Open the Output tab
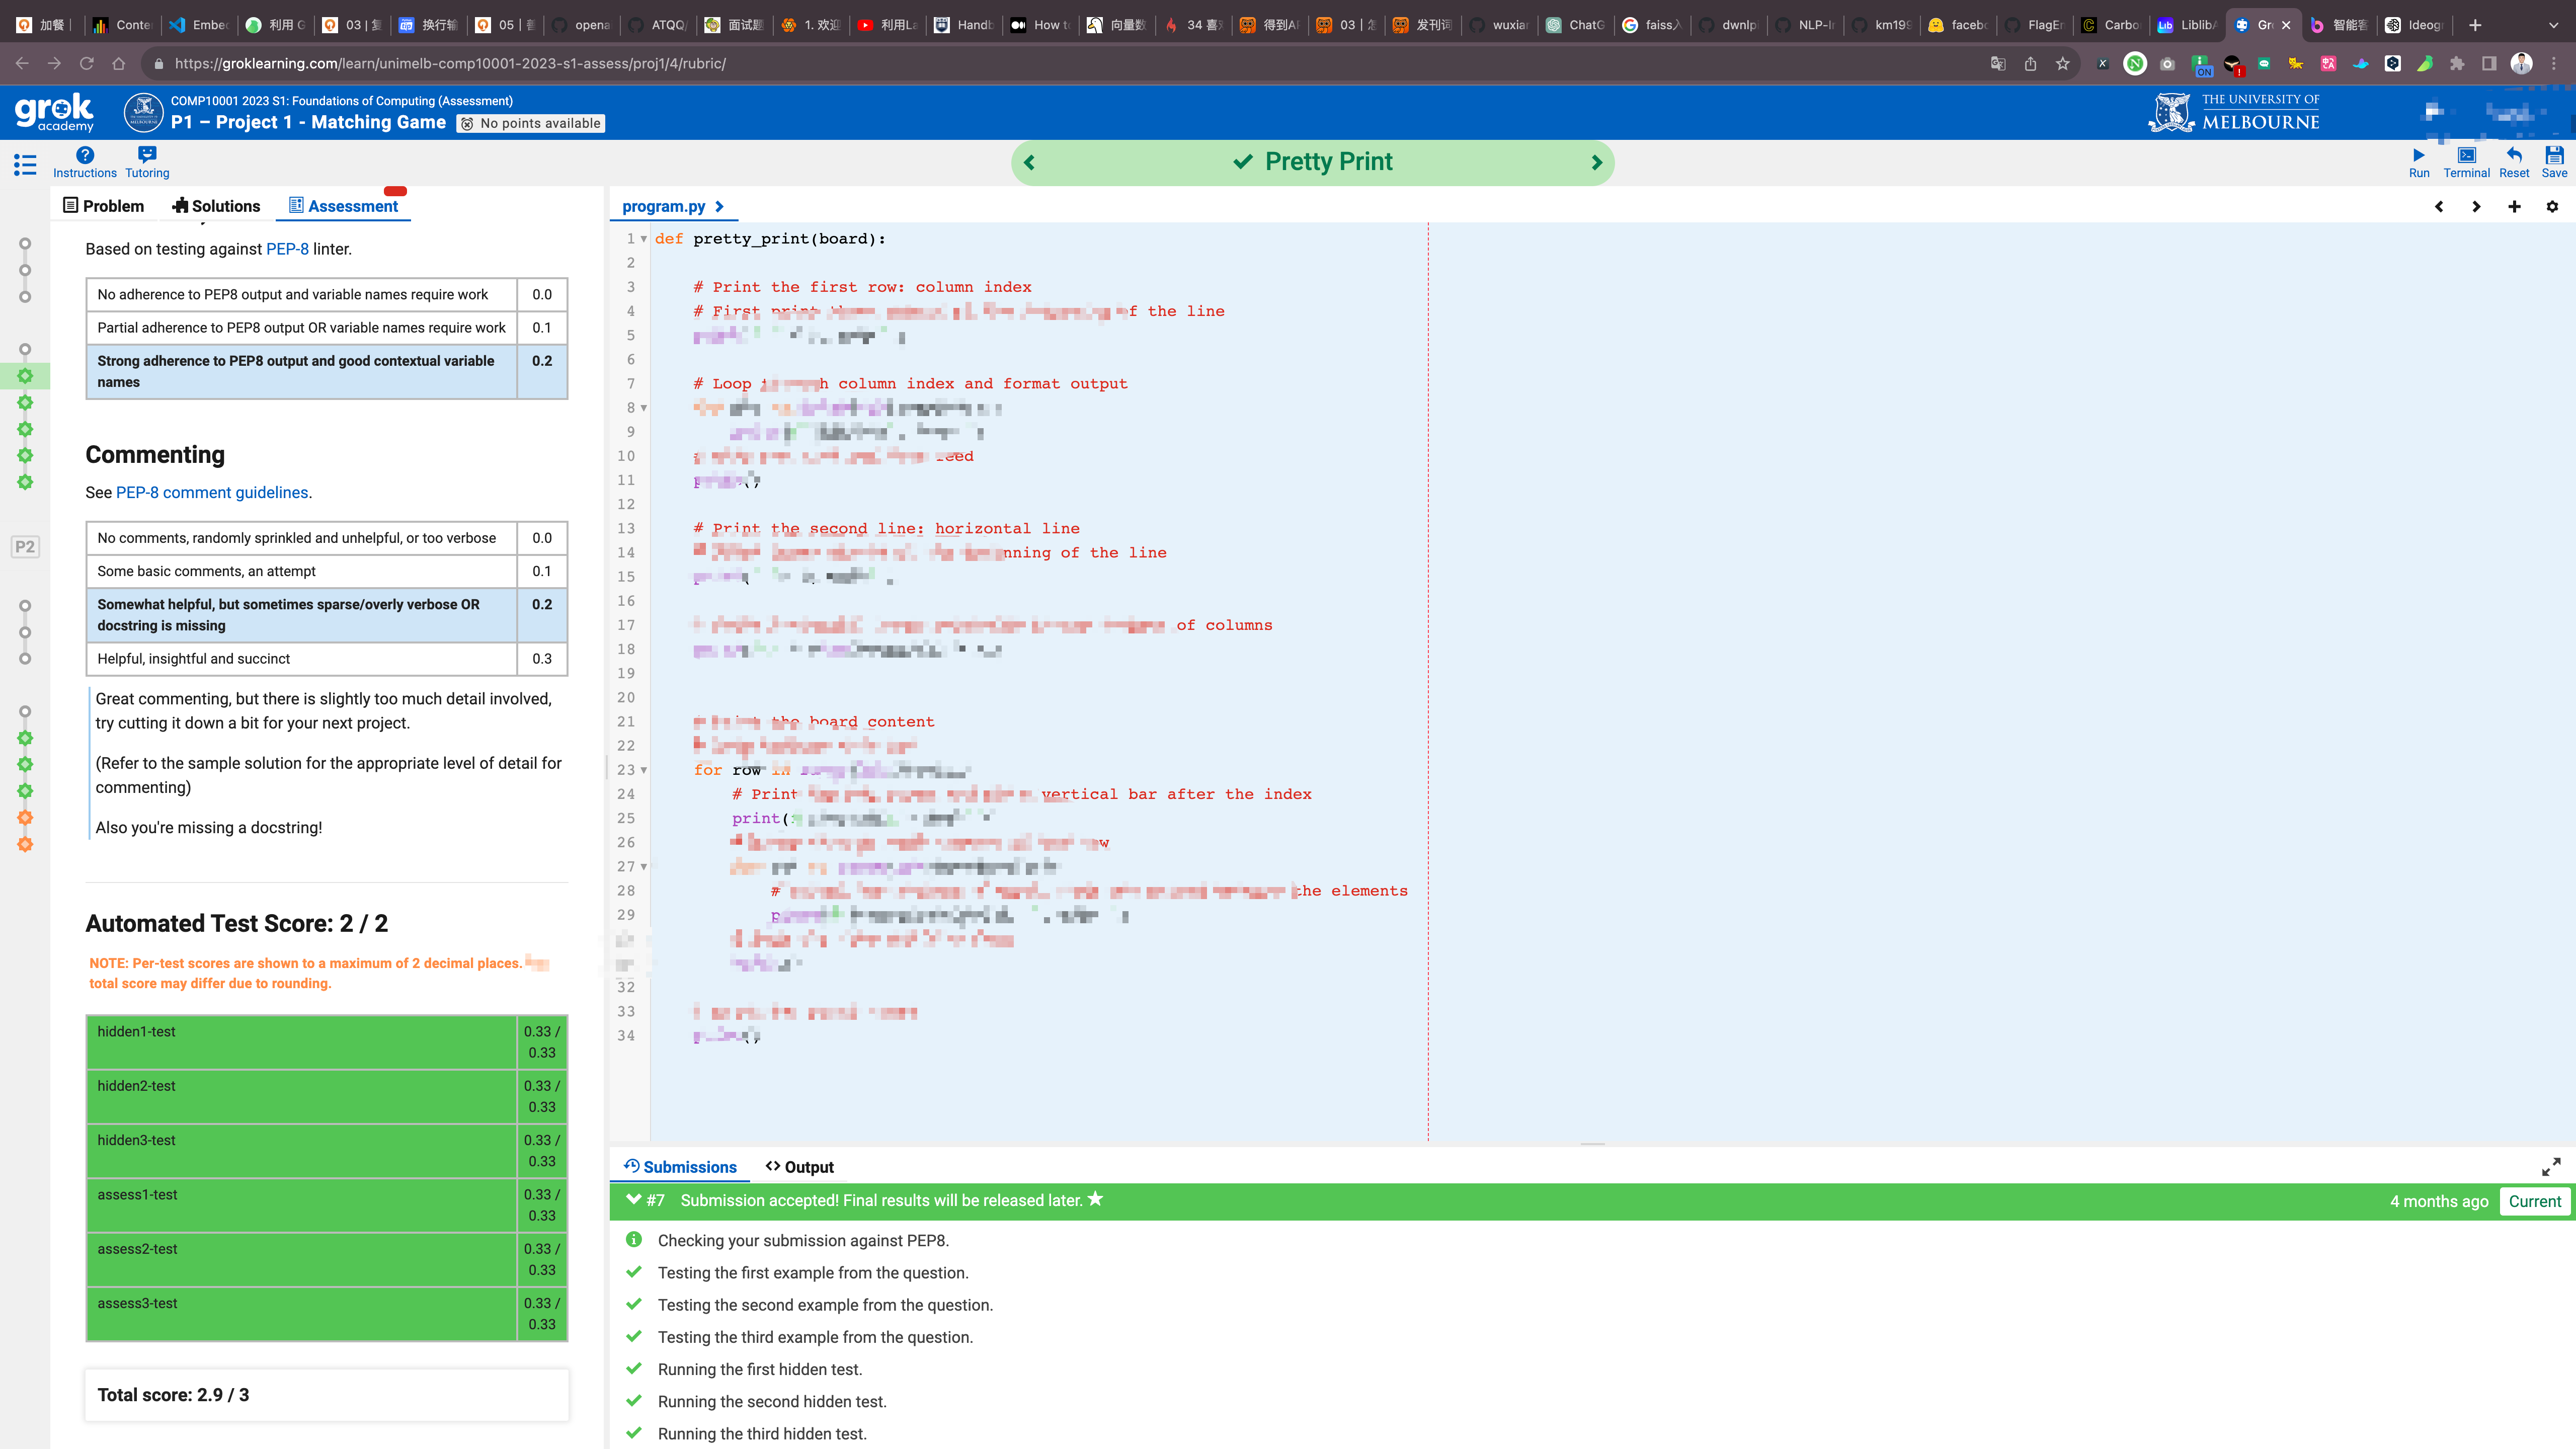This screenshot has width=2576, height=1449. pos(800,1167)
